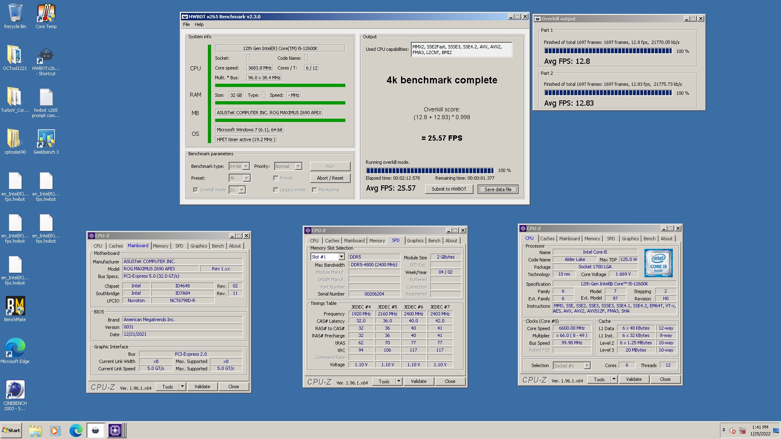781x439 pixels.
Task: Launch BenchMate desktop icon
Action: [x=15, y=309]
